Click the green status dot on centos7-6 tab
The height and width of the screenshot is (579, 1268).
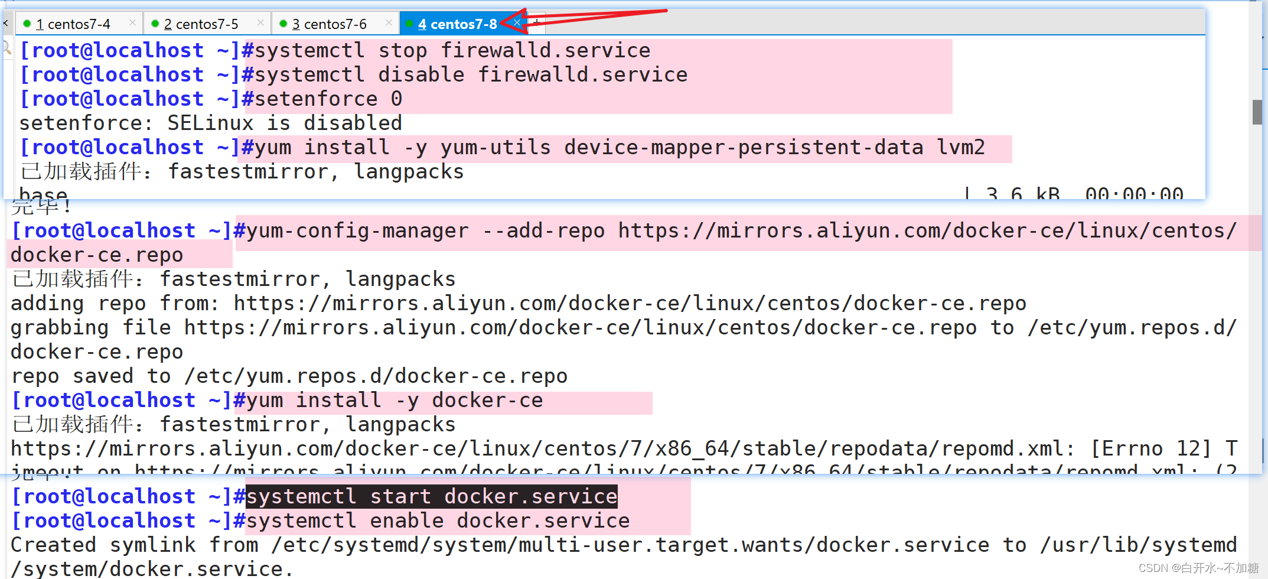pyautogui.click(x=283, y=24)
